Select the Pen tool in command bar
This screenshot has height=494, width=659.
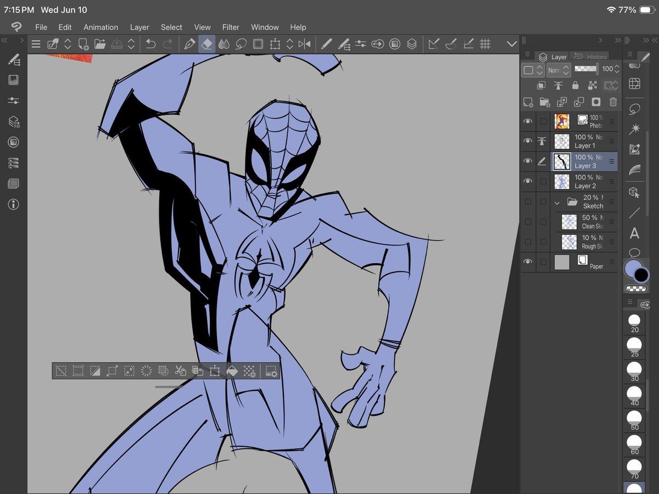[189, 44]
